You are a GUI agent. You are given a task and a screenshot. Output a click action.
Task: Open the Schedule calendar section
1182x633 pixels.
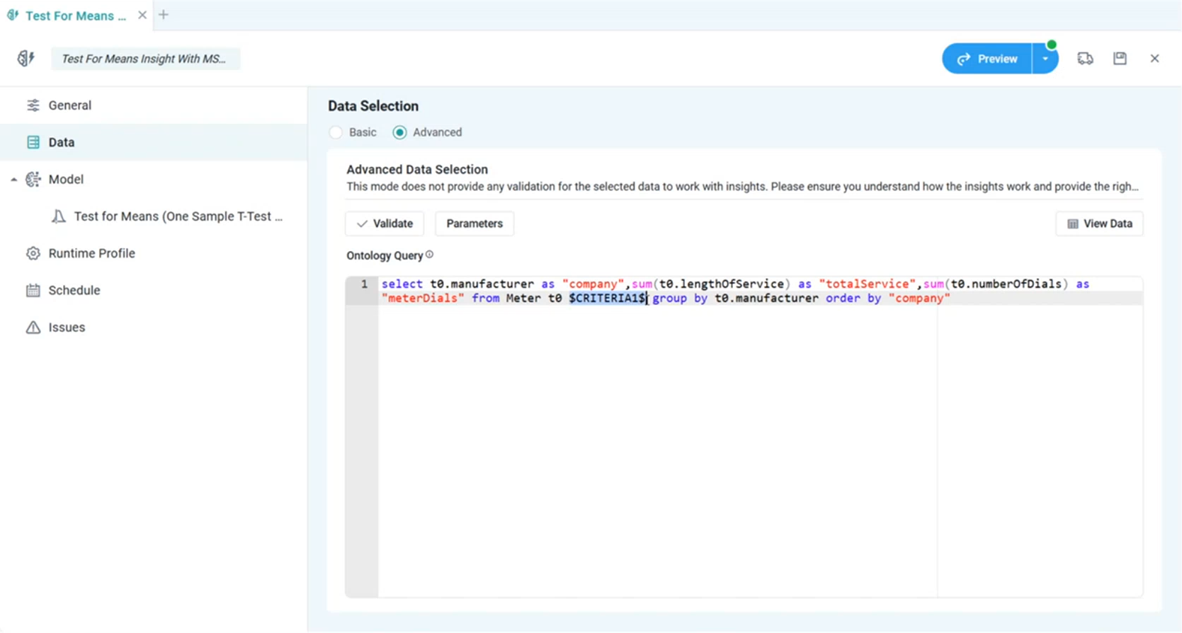[74, 290]
